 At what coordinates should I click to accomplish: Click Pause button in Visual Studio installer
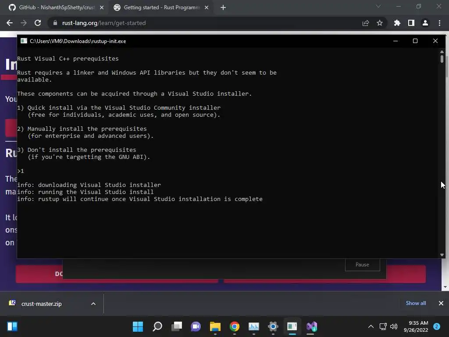(x=362, y=265)
